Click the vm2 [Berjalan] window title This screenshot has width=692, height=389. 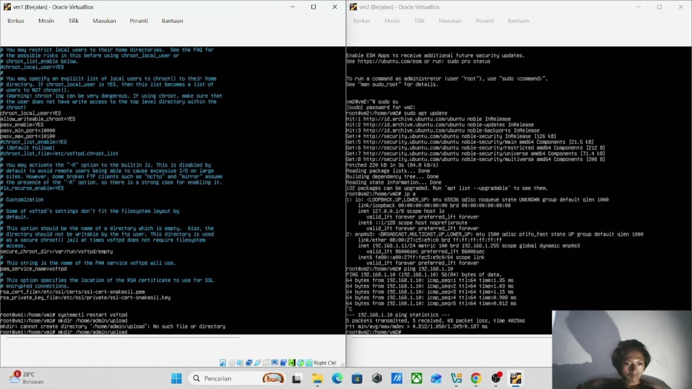pyautogui.click(x=399, y=7)
